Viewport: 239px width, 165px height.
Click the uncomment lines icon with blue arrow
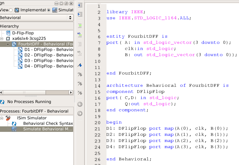[80, 35]
